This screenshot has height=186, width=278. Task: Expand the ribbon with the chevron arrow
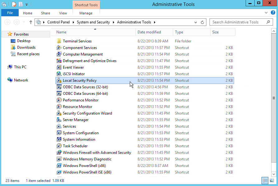(266, 13)
